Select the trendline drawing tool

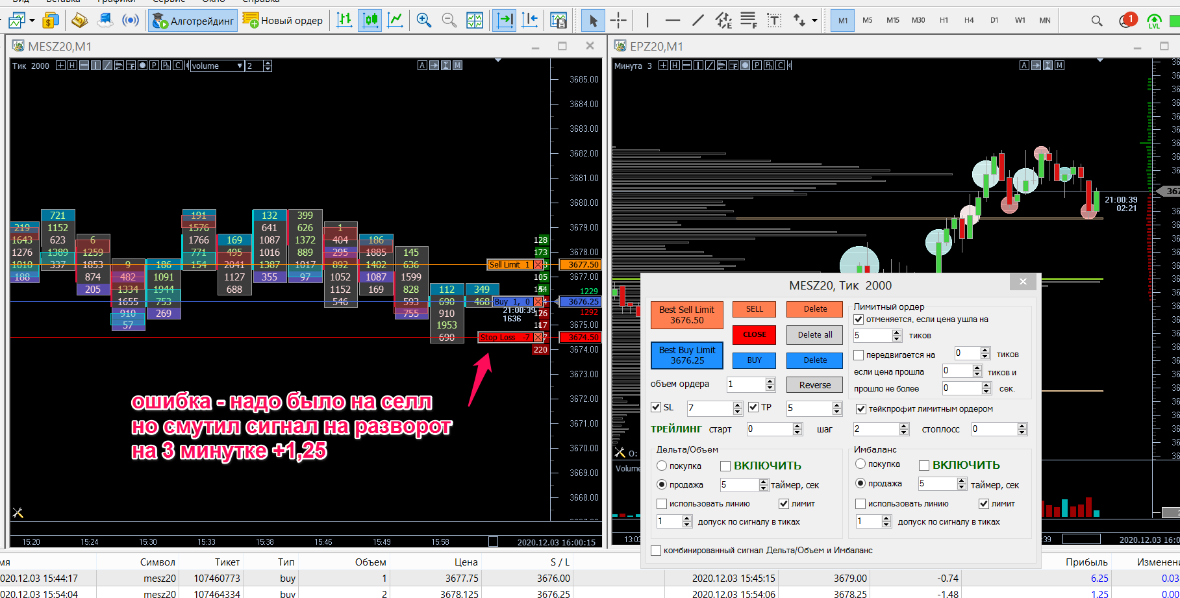698,21
